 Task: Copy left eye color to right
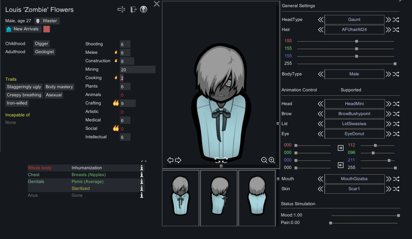pos(341,148)
